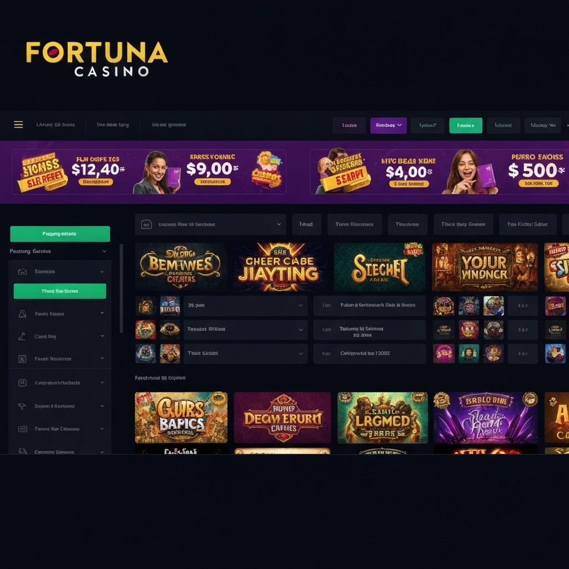Collapse the Peotnng Geotus sidebar section chevron
The width and height of the screenshot is (569, 569).
pyautogui.click(x=104, y=251)
